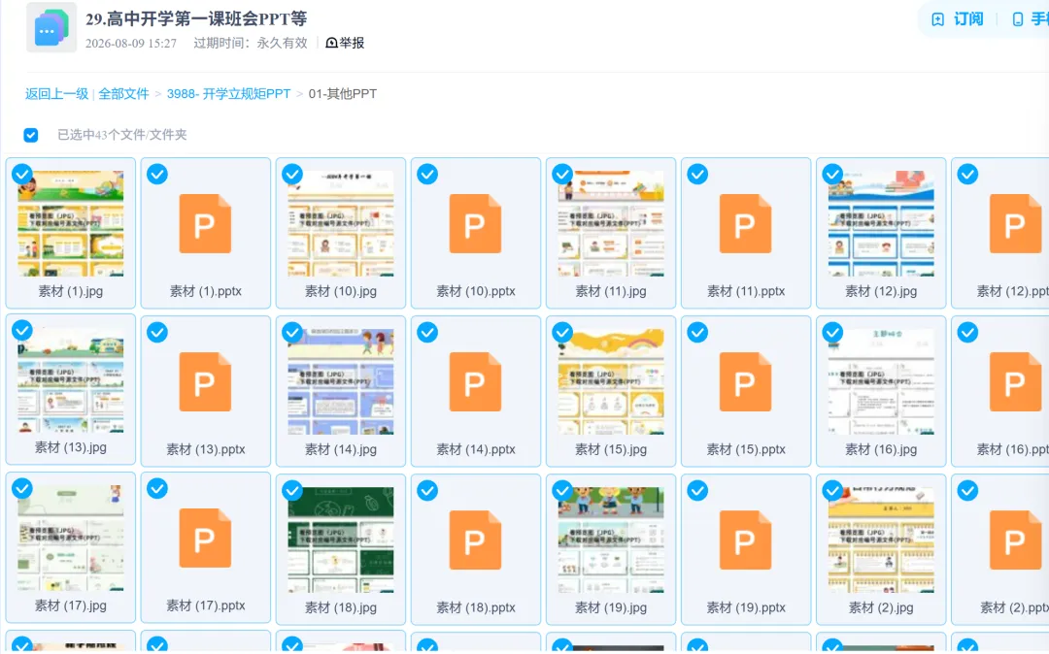Click the 素材 (11).pptx file name
This screenshot has height=654, width=1049.
(x=745, y=291)
